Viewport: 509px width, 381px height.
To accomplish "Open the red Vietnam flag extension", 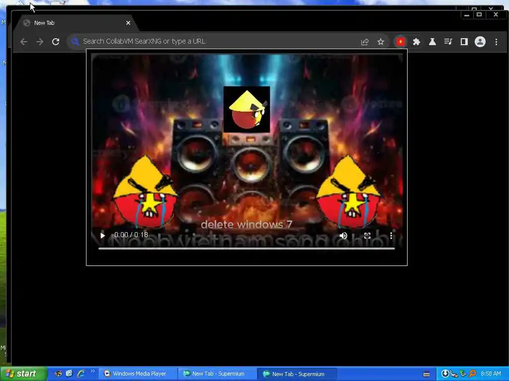I will click(x=401, y=42).
